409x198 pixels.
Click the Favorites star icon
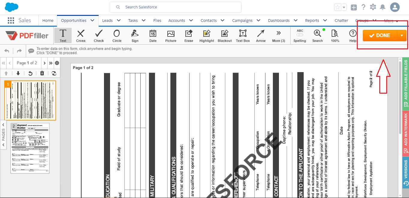point(338,7)
